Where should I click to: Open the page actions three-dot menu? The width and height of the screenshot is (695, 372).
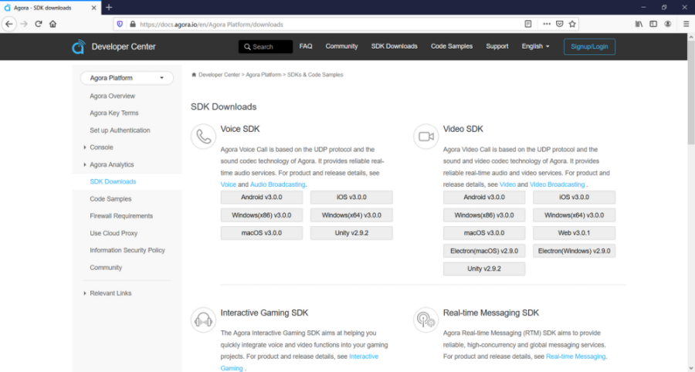point(547,24)
